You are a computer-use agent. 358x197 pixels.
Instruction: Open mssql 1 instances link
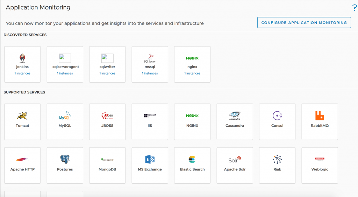[150, 73]
